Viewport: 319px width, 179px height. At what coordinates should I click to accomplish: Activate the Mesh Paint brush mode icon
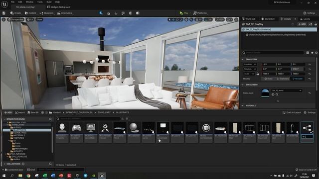pyautogui.click(x=123, y=13)
